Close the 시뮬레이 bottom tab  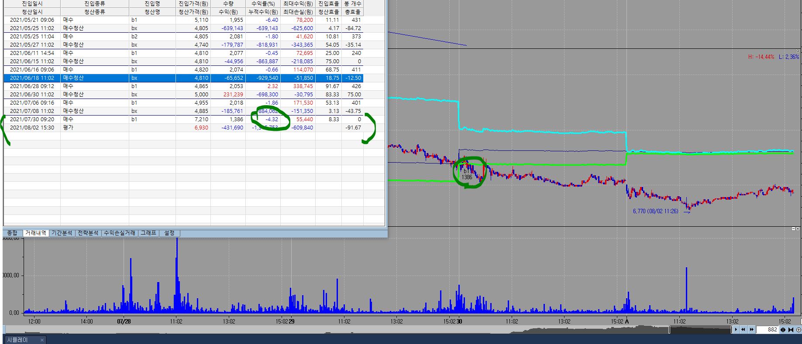click(x=42, y=340)
